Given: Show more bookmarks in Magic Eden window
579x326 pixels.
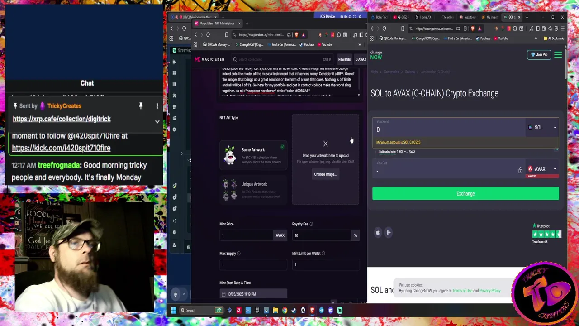Looking at the screenshot, I should click(x=360, y=45).
